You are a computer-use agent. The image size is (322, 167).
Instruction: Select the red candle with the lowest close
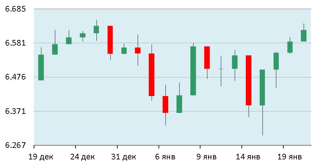coord(165,104)
